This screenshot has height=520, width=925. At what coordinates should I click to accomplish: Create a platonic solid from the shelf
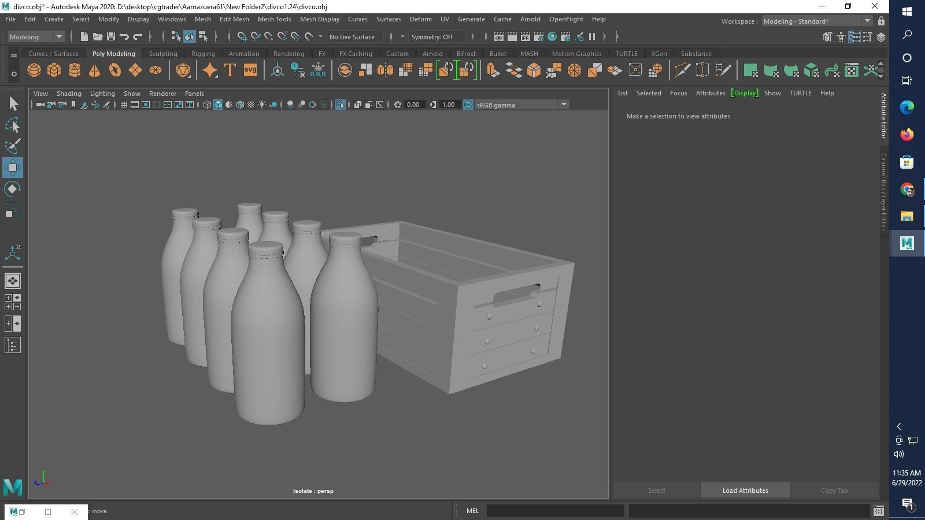pos(183,70)
